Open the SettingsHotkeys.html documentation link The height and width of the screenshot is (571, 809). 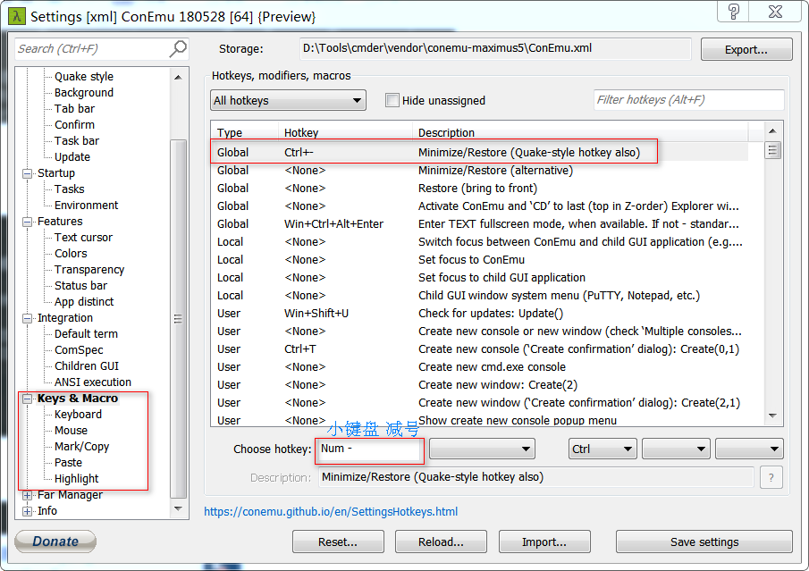331,511
